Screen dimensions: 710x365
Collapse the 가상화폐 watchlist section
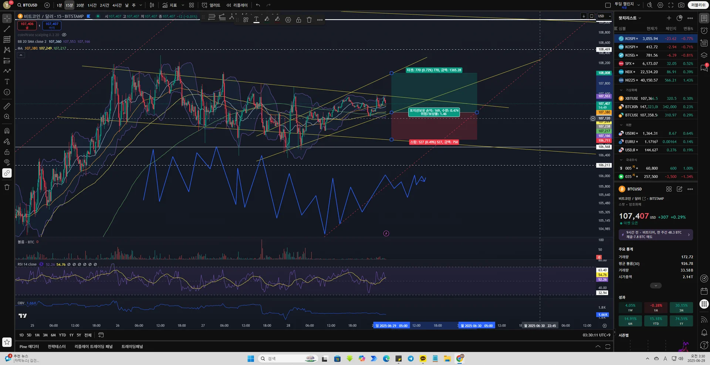621,90
